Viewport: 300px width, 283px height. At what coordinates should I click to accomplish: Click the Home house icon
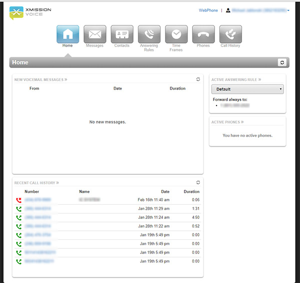point(67,34)
